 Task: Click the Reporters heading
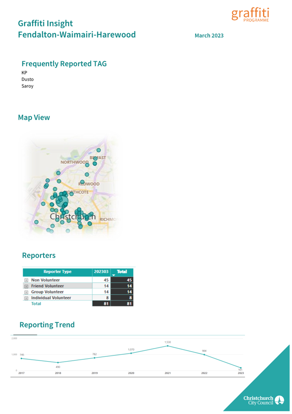click(39, 255)
